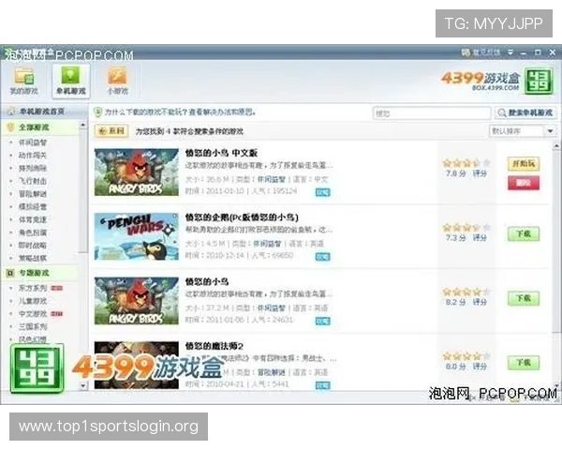This screenshot has height=450, width=562.
Task: Open the 默认排序 sort dropdown
Action: [523, 131]
